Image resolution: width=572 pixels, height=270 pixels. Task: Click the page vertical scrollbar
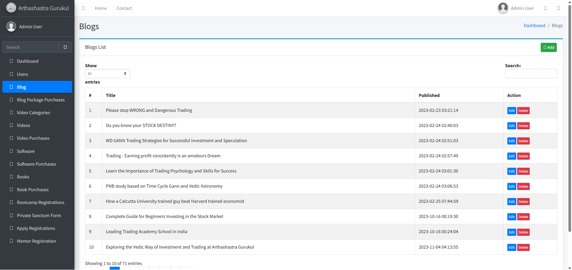pyautogui.click(x=570, y=119)
